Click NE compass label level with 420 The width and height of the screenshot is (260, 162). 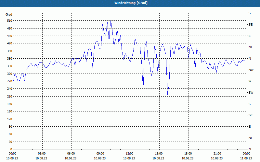click(x=251, y=47)
